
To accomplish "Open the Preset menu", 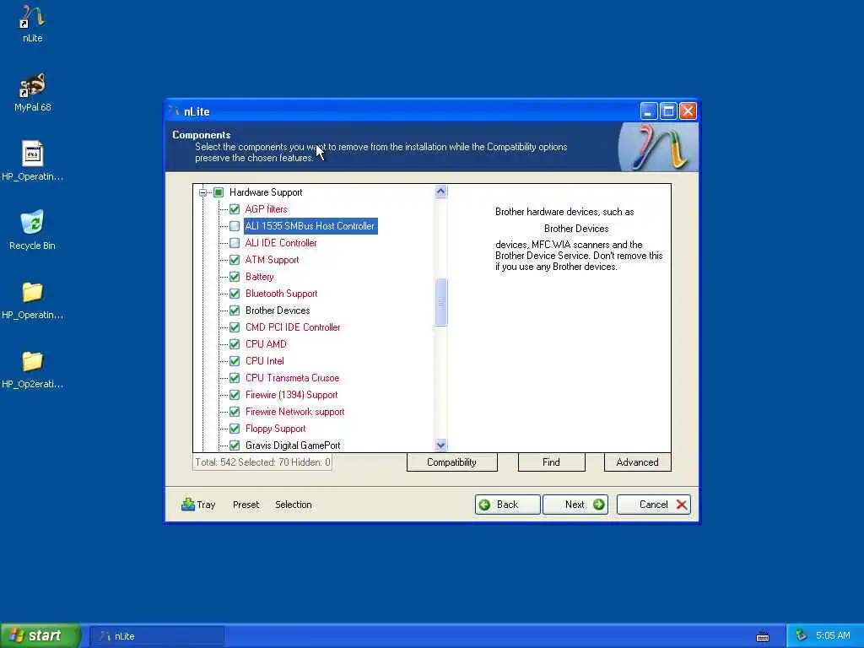I will [x=246, y=505].
